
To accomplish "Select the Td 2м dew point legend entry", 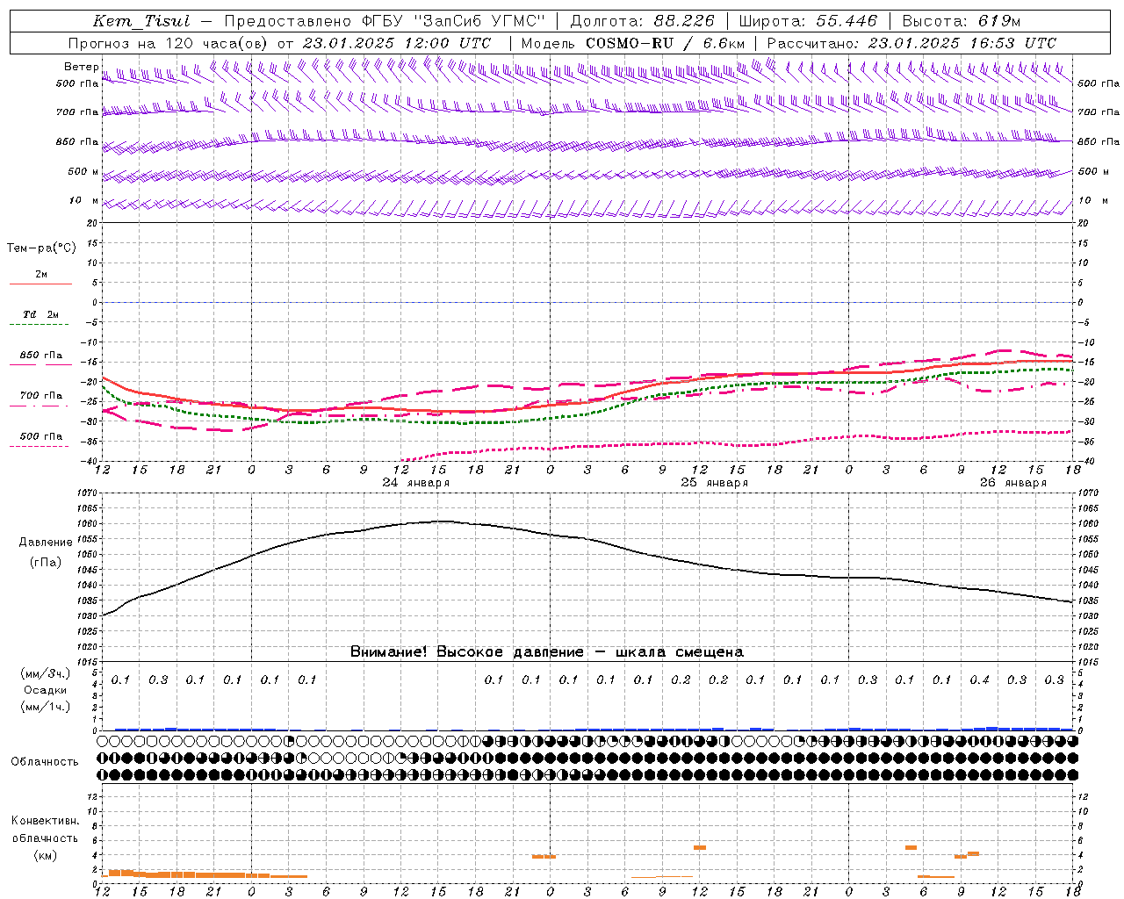I will [40, 314].
